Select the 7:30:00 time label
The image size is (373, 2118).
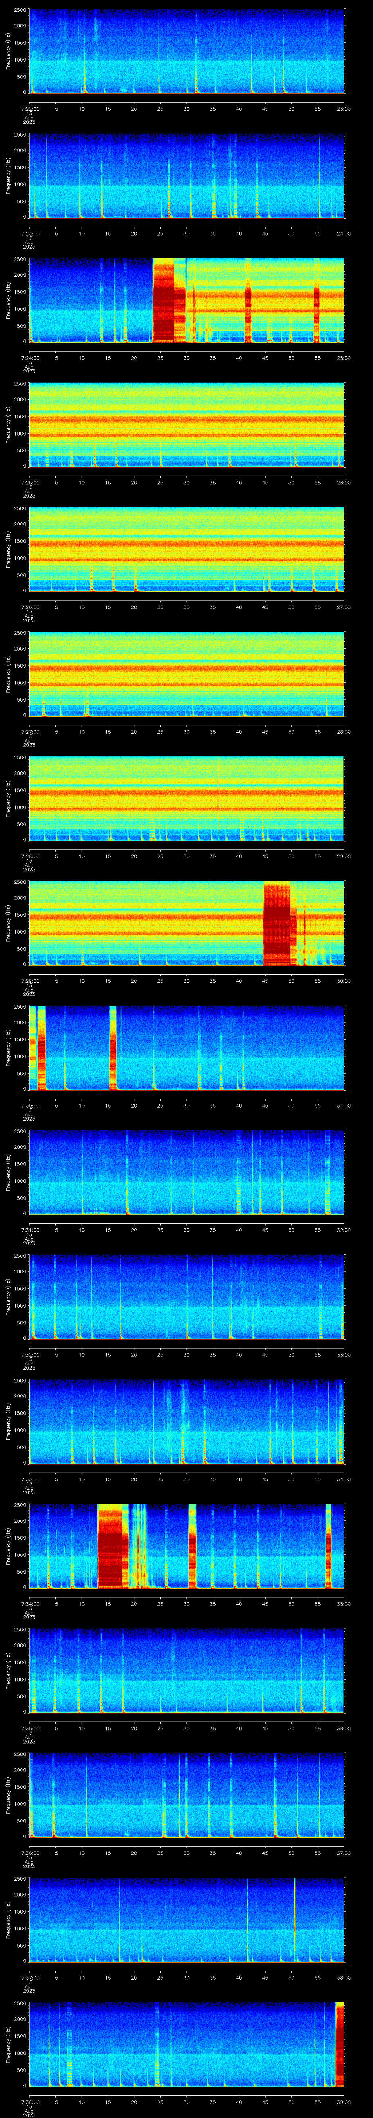tap(30, 1105)
